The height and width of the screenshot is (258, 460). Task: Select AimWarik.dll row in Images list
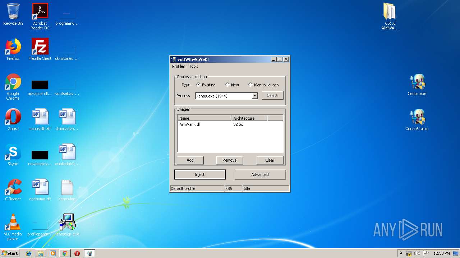pos(230,124)
